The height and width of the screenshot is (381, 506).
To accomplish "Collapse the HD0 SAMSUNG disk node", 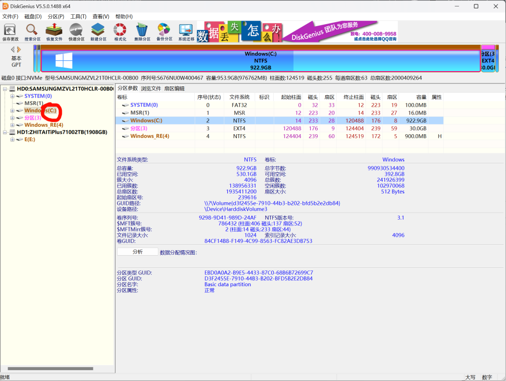I will click(5, 89).
